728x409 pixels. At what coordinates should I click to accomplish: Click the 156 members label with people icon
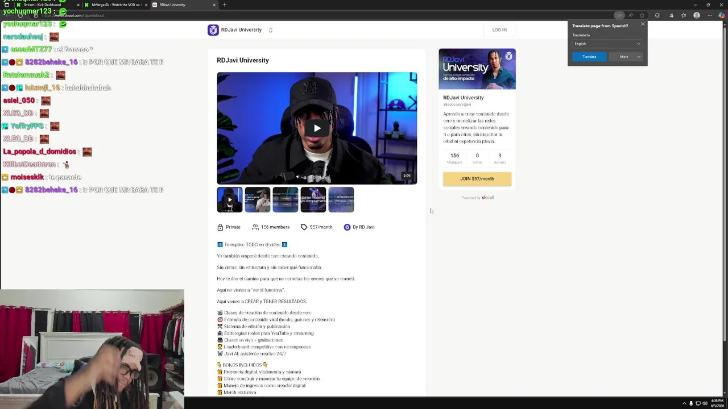click(271, 227)
